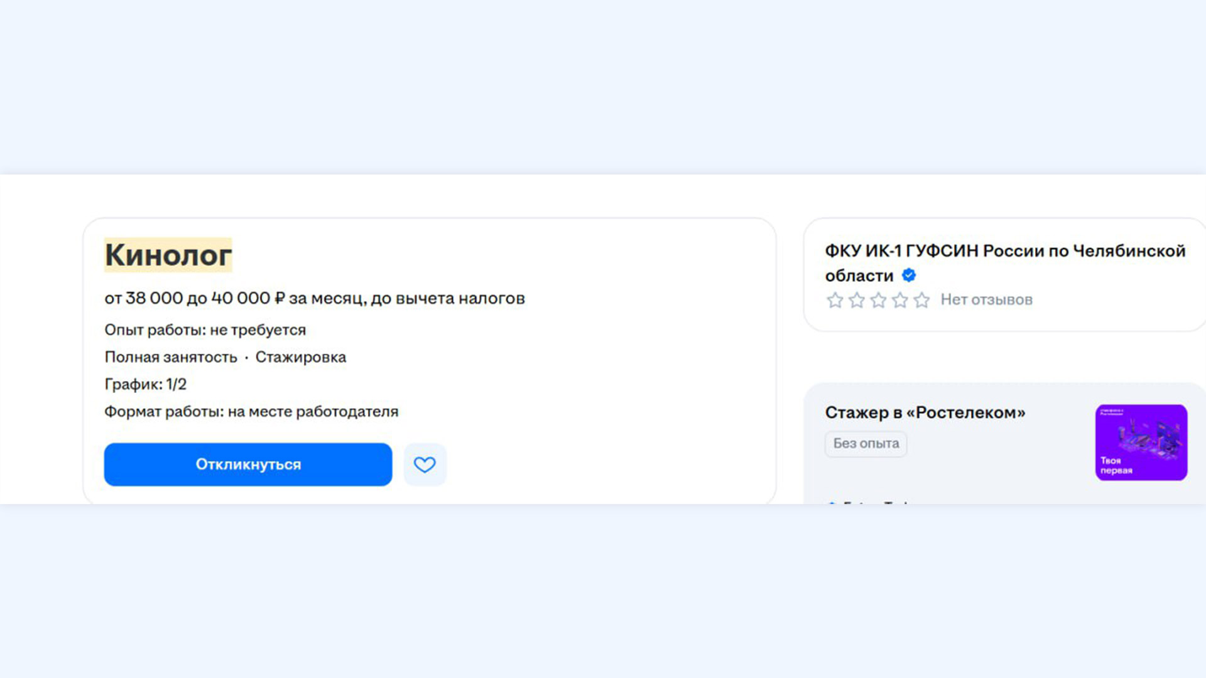Select the second rating star

[x=857, y=300]
